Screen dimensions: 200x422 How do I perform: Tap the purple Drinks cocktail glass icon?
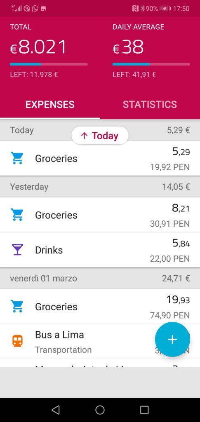[x=17, y=250]
